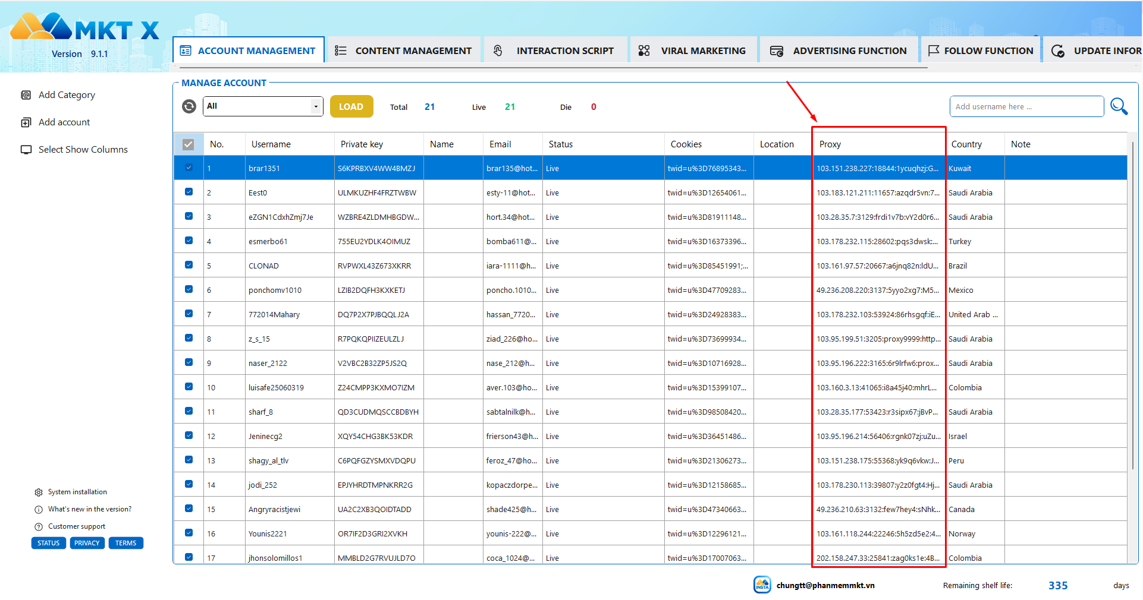Open Select Show Columns option
1143x600 pixels.
[x=83, y=150]
